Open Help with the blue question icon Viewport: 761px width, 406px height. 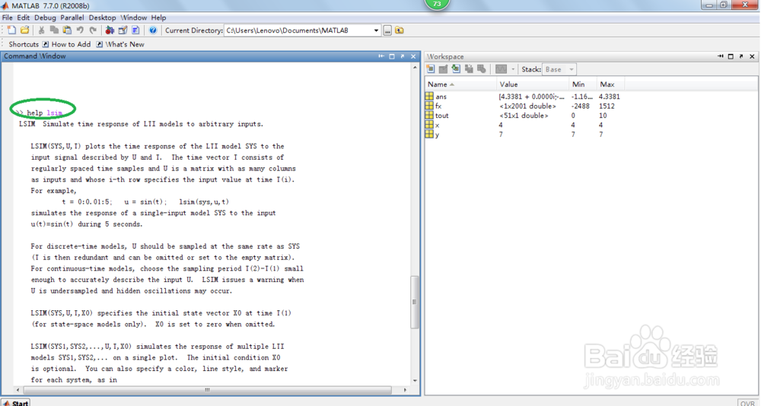click(x=153, y=30)
